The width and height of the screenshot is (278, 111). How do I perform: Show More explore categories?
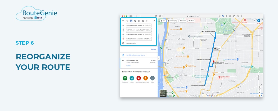(152, 78)
